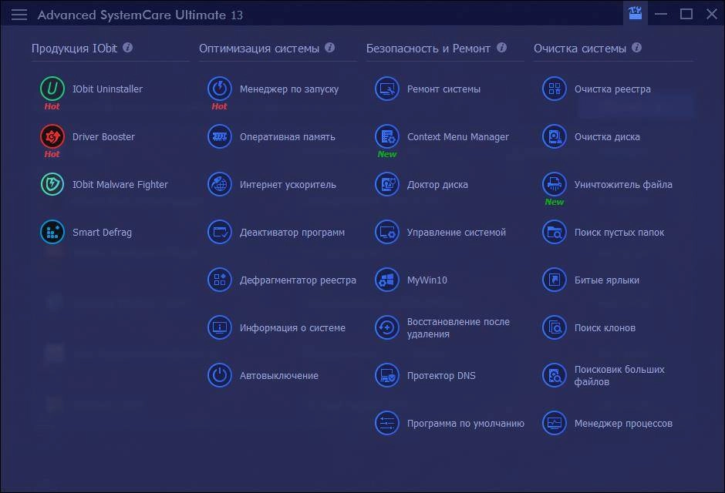This screenshot has height=493, width=725.
Task: Click the Восстановление после удаления icon
Action: pyautogui.click(x=387, y=327)
